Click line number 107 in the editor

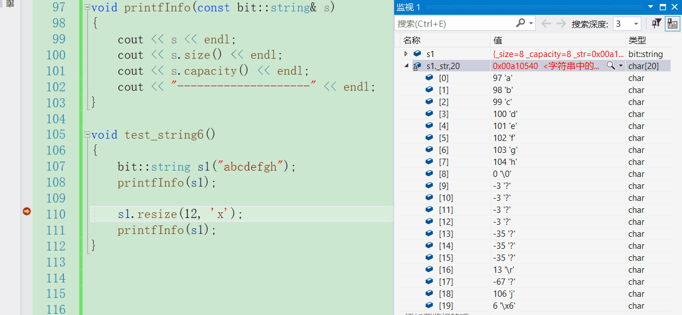pyautogui.click(x=55, y=167)
